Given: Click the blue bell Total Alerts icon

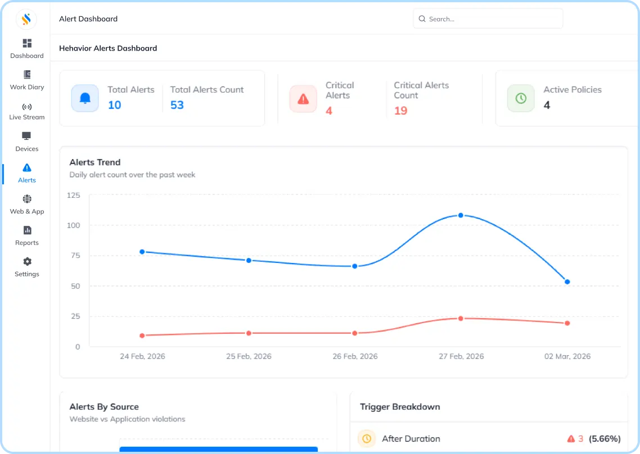Looking at the screenshot, I should [85, 98].
